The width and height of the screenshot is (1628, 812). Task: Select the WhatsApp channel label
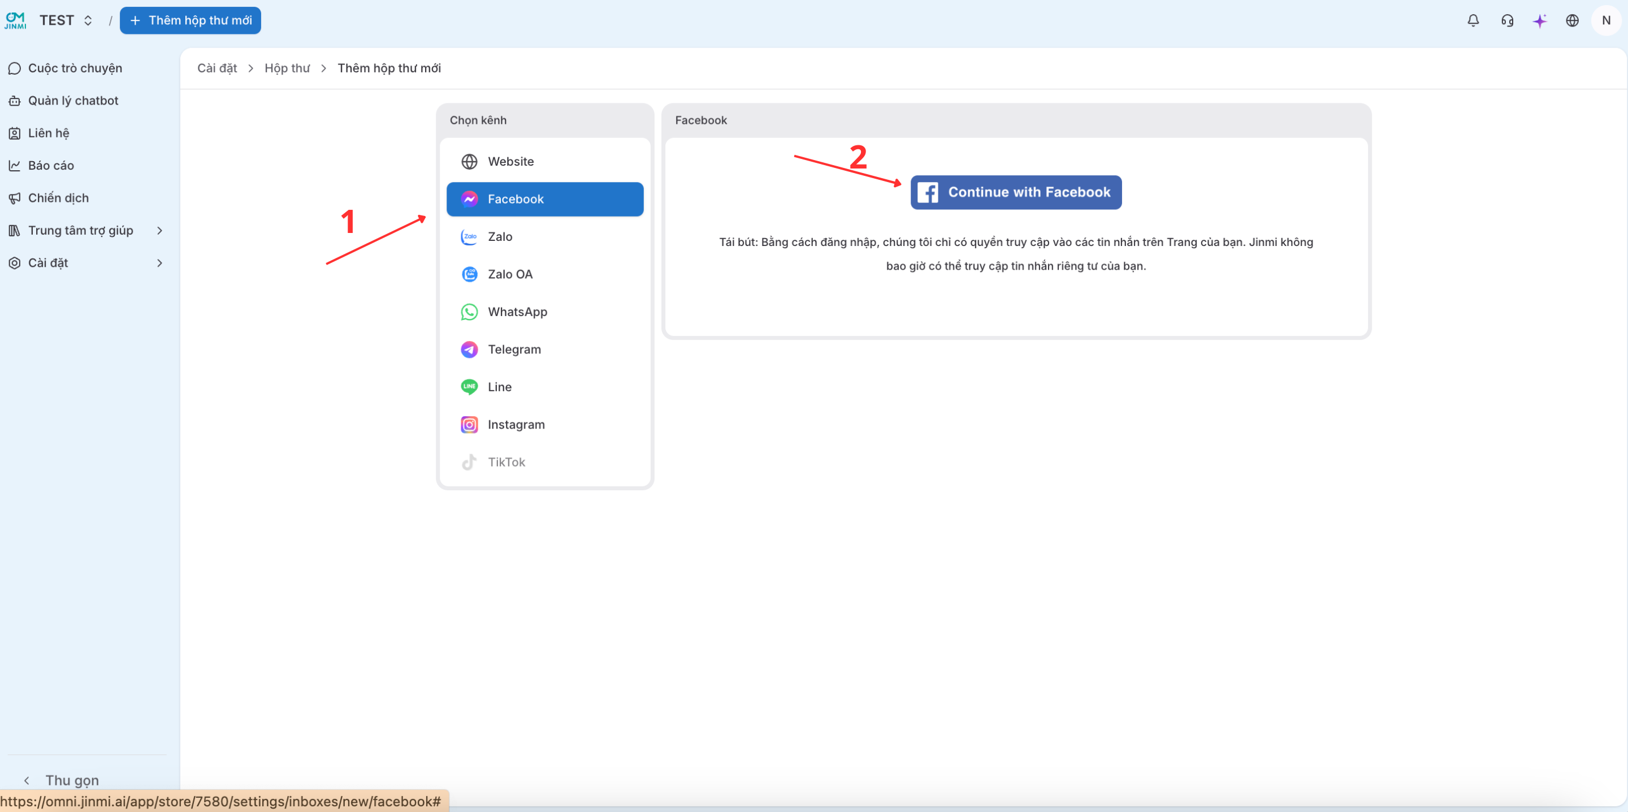(517, 312)
